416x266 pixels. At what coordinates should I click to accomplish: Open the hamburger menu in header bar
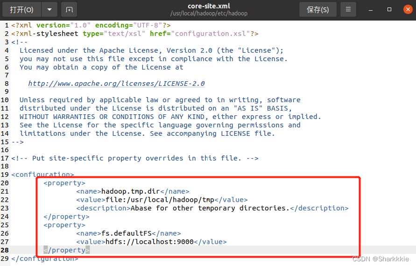(x=348, y=10)
